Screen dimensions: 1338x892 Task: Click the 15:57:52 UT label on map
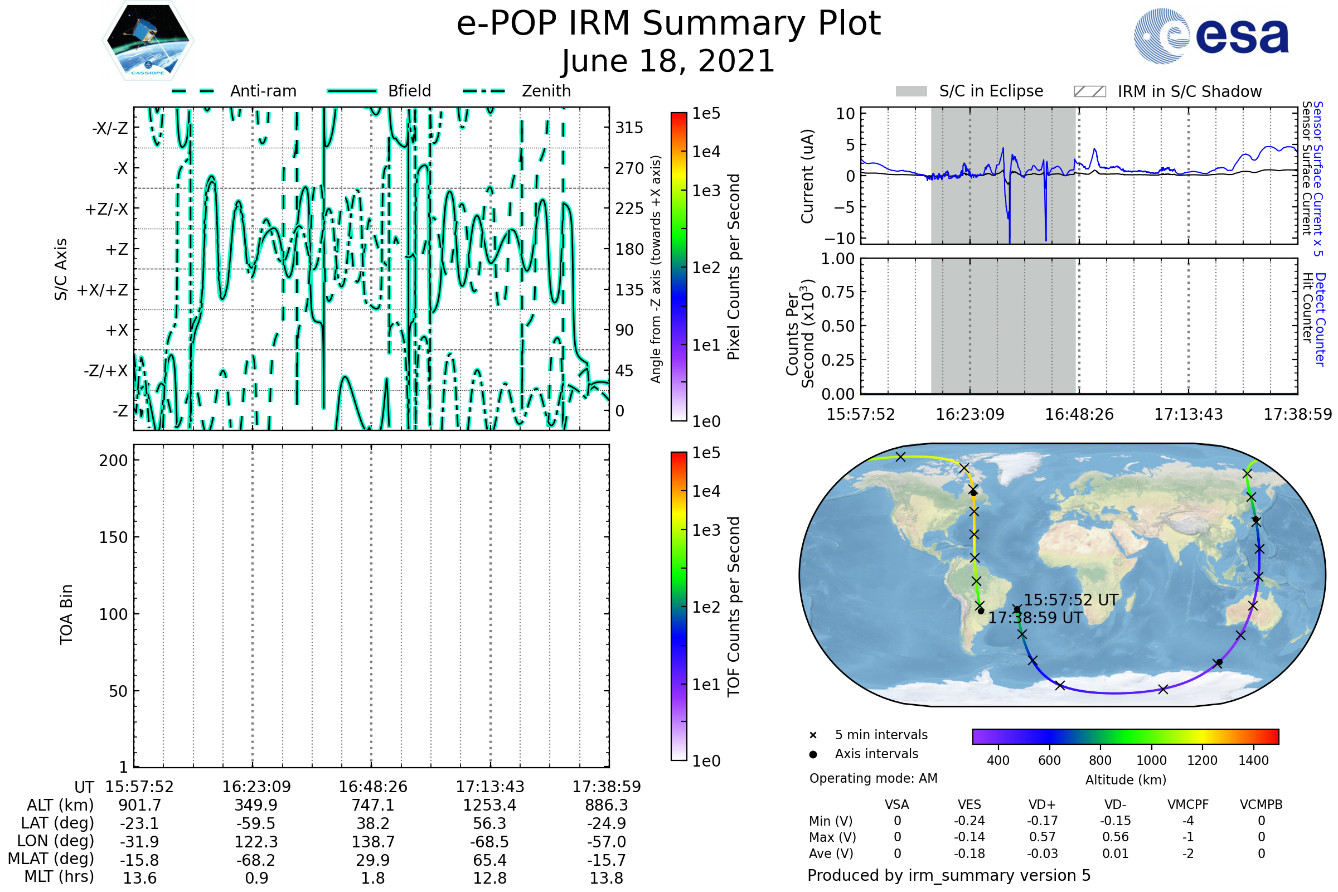click(x=1071, y=600)
